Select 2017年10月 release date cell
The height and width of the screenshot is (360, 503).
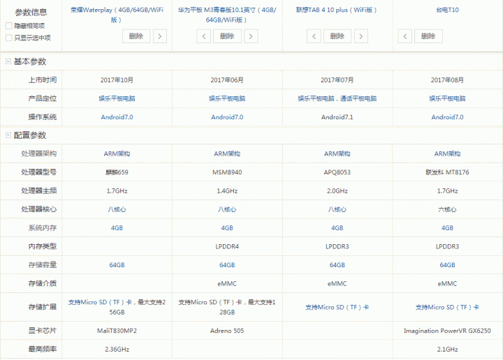click(x=117, y=80)
